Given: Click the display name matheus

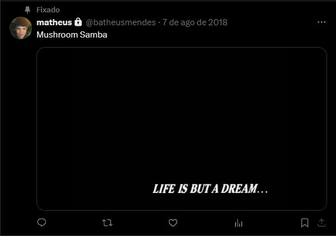Looking at the screenshot, I should click(54, 22).
